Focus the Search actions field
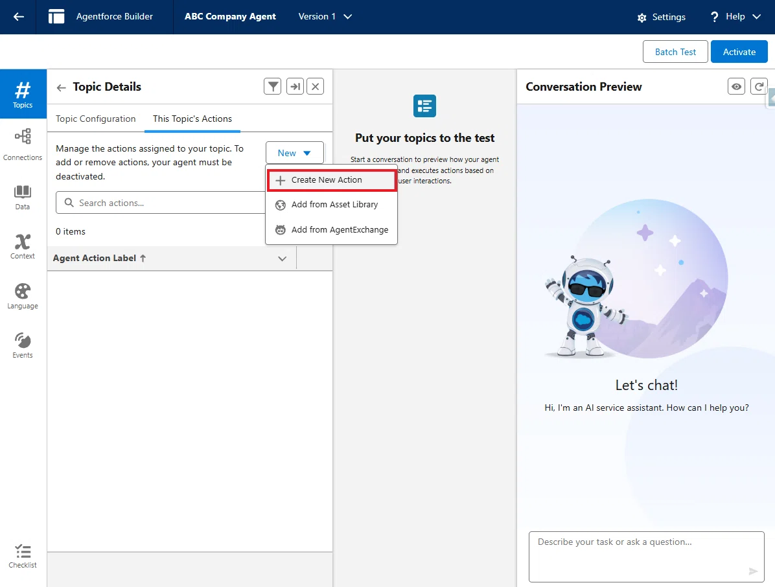This screenshot has height=587, width=775. tap(161, 203)
